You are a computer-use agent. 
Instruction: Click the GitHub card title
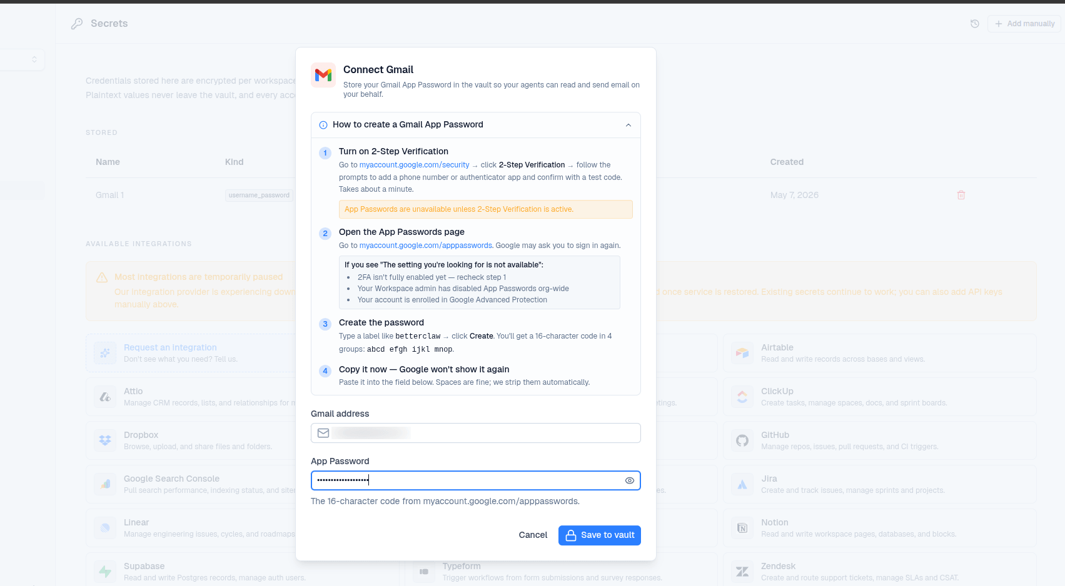click(775, 435)
